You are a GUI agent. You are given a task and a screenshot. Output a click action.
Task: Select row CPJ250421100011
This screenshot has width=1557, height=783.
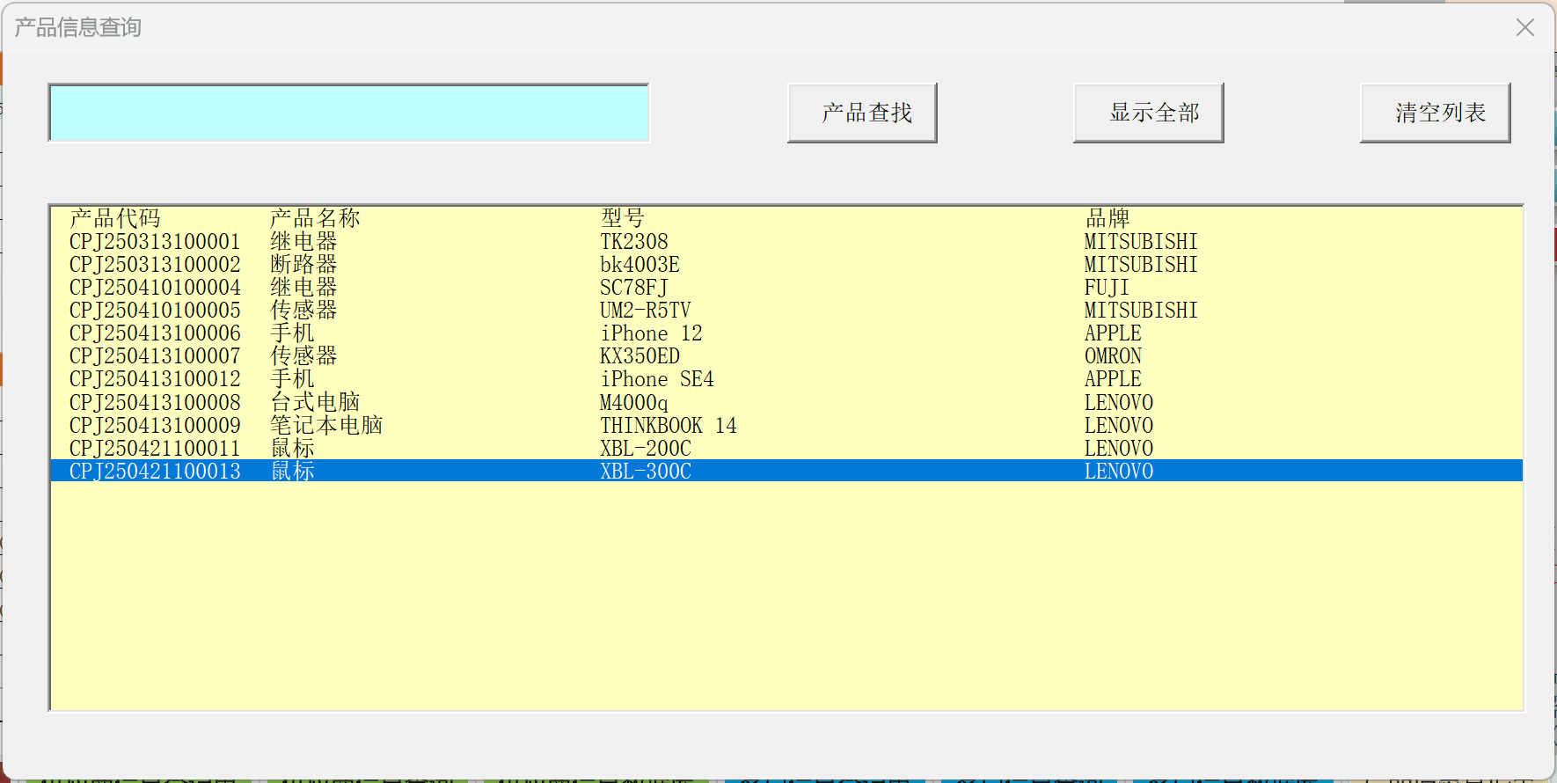click(x=786, y=449)
